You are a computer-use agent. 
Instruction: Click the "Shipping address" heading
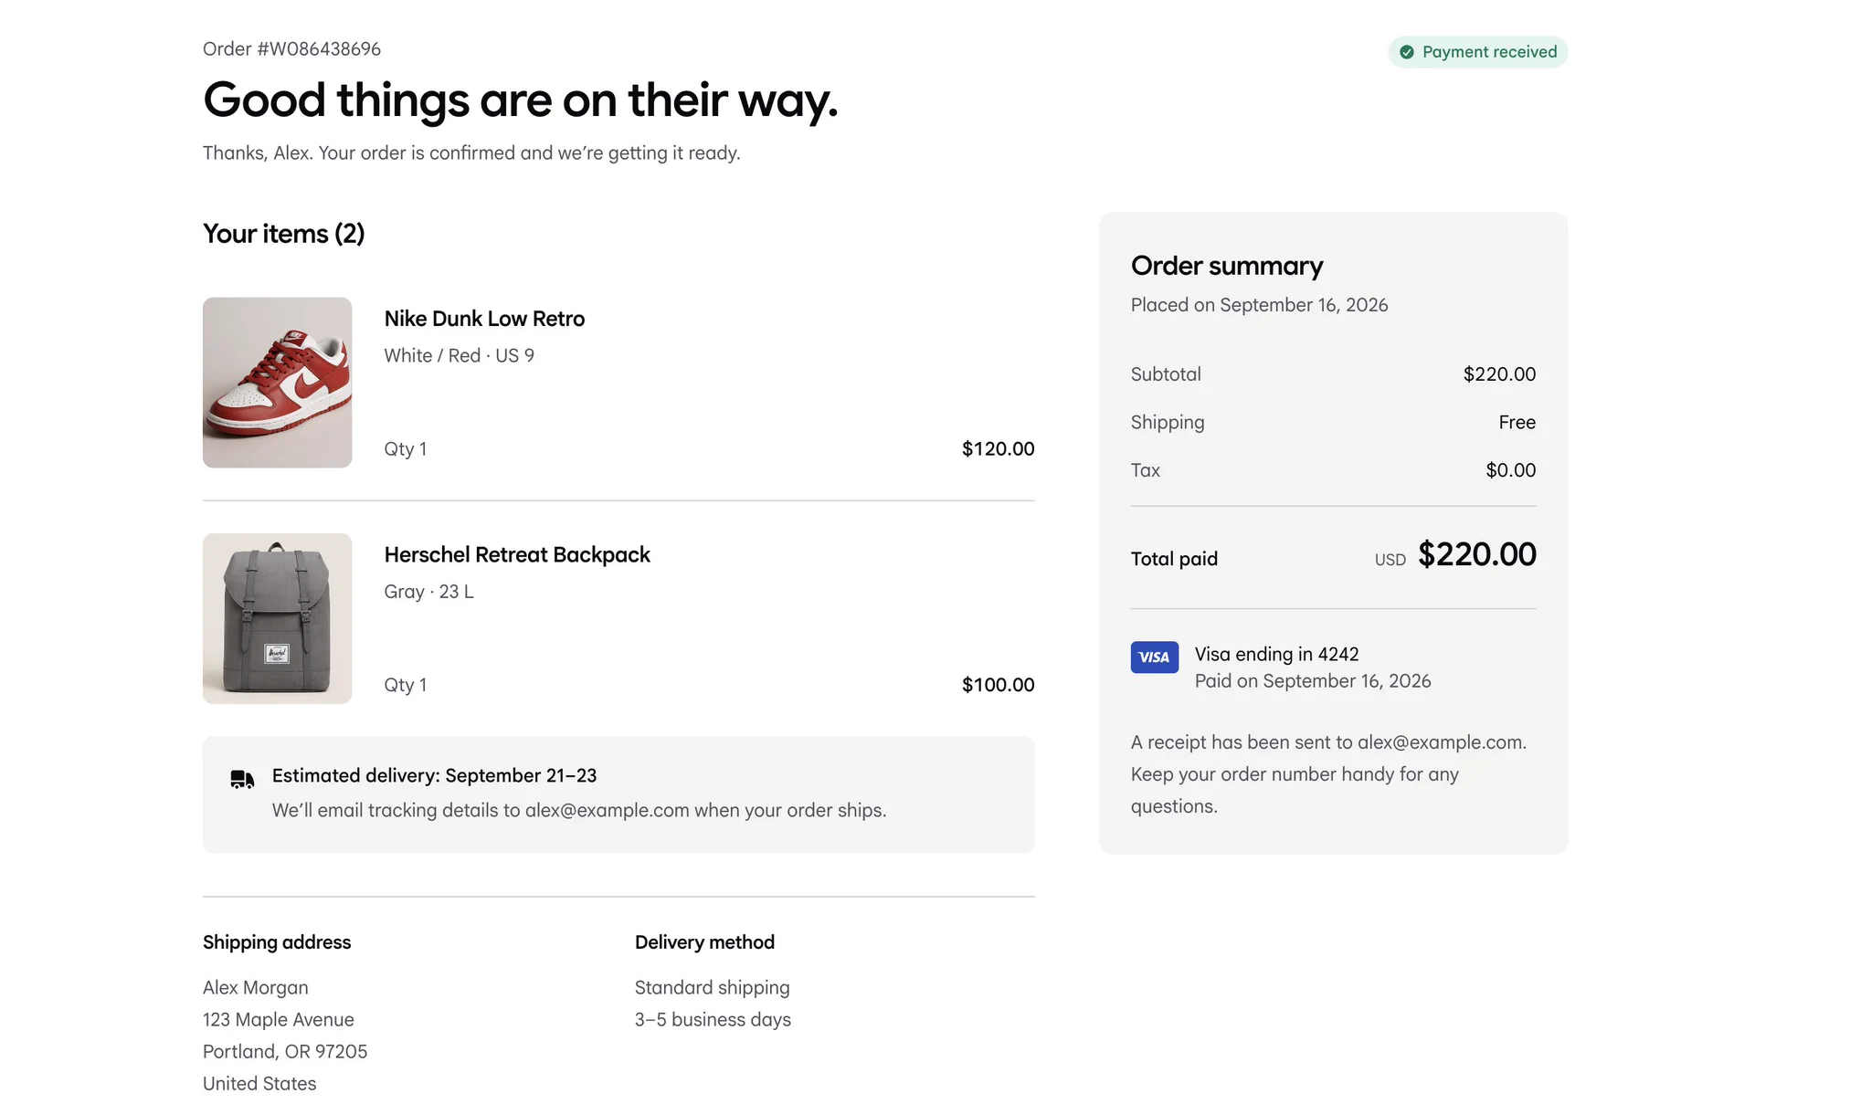[277, 942]
